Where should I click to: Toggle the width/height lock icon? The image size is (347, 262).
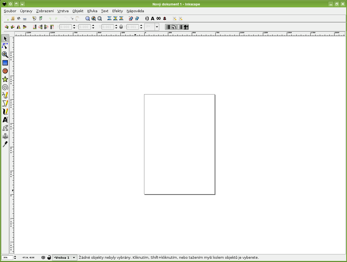[x=121, y=27]
